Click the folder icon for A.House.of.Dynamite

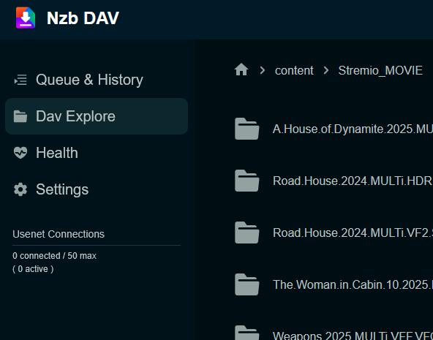point(247,129)
